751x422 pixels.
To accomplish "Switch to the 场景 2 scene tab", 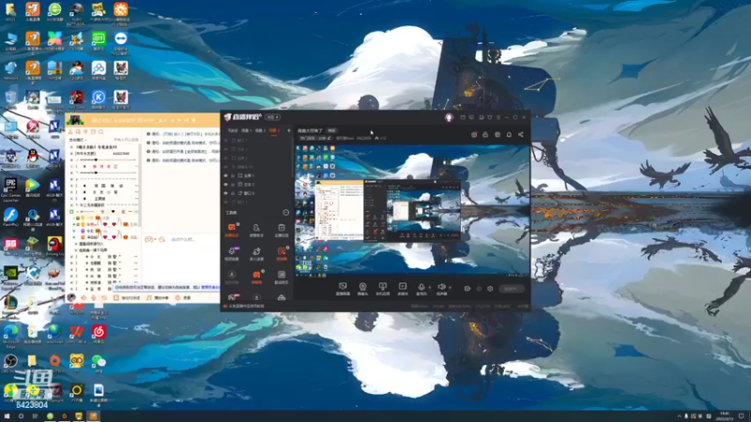I will (x=260, y=130).
